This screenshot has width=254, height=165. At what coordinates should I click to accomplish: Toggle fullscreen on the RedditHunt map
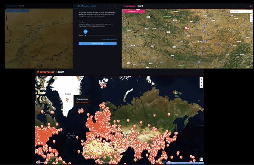[201, 159]
